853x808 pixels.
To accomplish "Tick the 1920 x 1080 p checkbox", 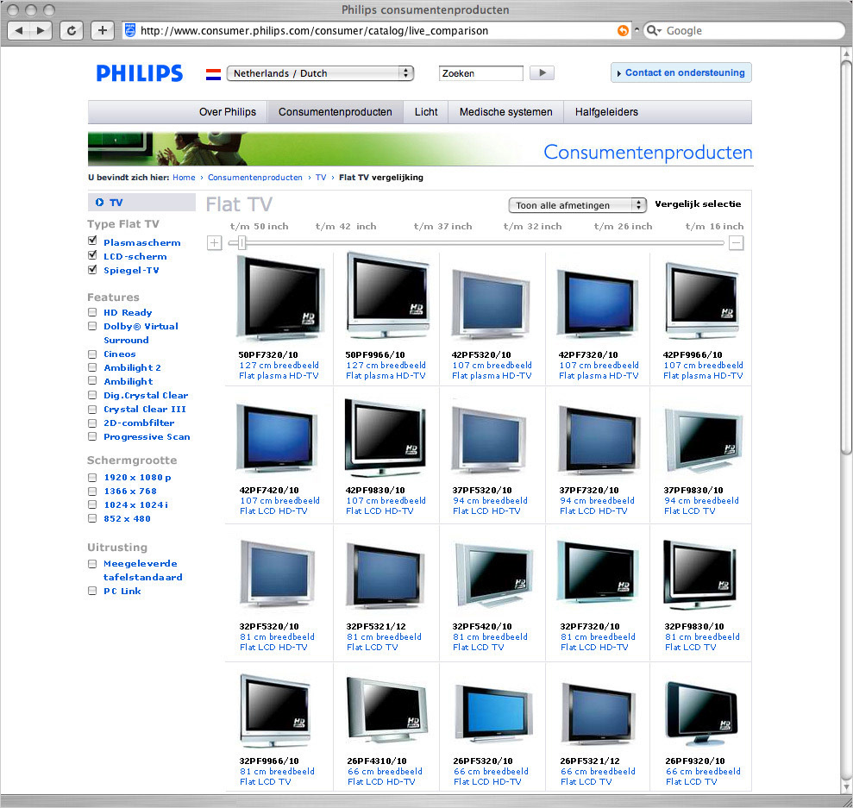I will tap(92, 478).
